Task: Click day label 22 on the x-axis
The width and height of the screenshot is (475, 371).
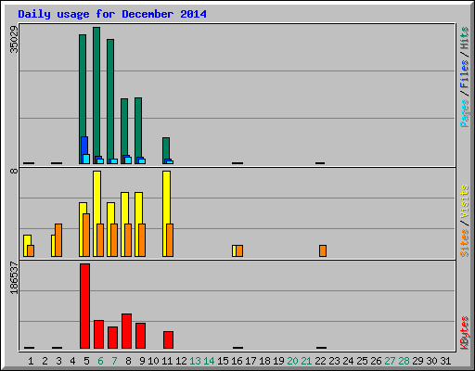Action: [x=320, y=361]
